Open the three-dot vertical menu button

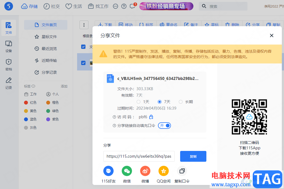tap(84, 25)
